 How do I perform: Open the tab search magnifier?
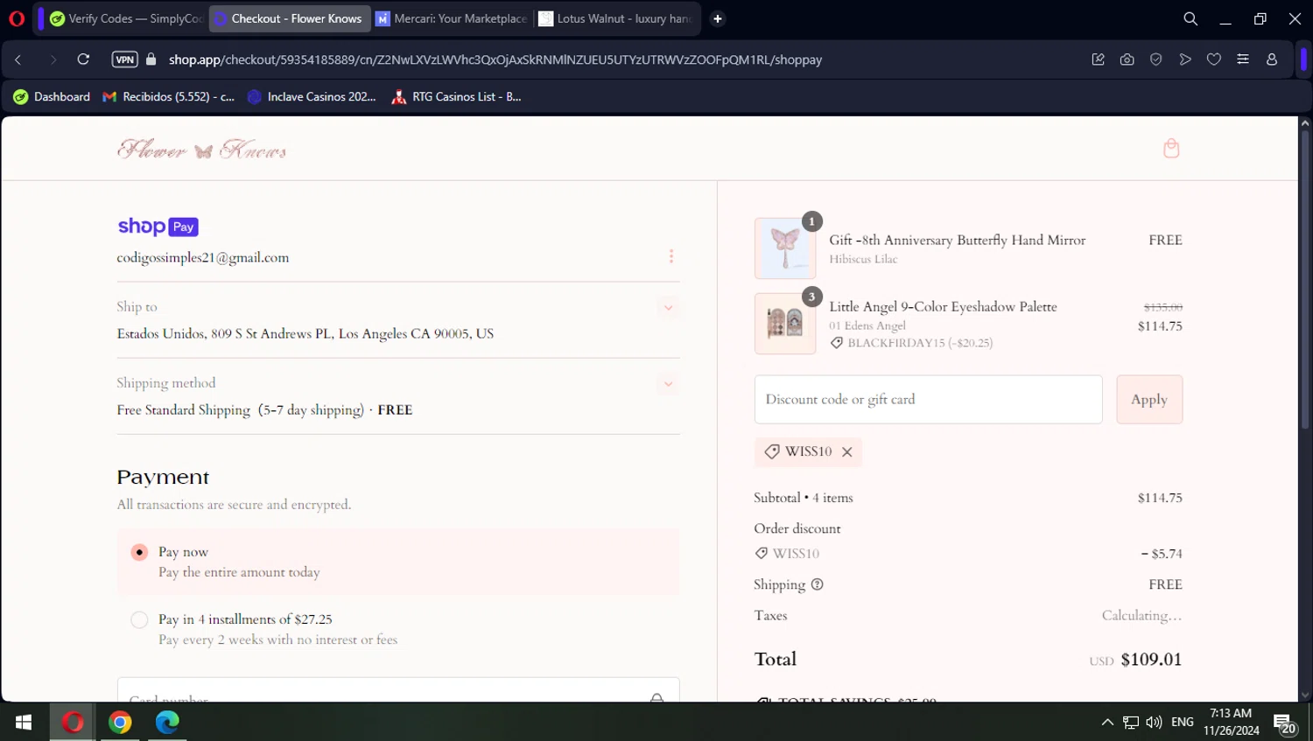click(1190, 18)
